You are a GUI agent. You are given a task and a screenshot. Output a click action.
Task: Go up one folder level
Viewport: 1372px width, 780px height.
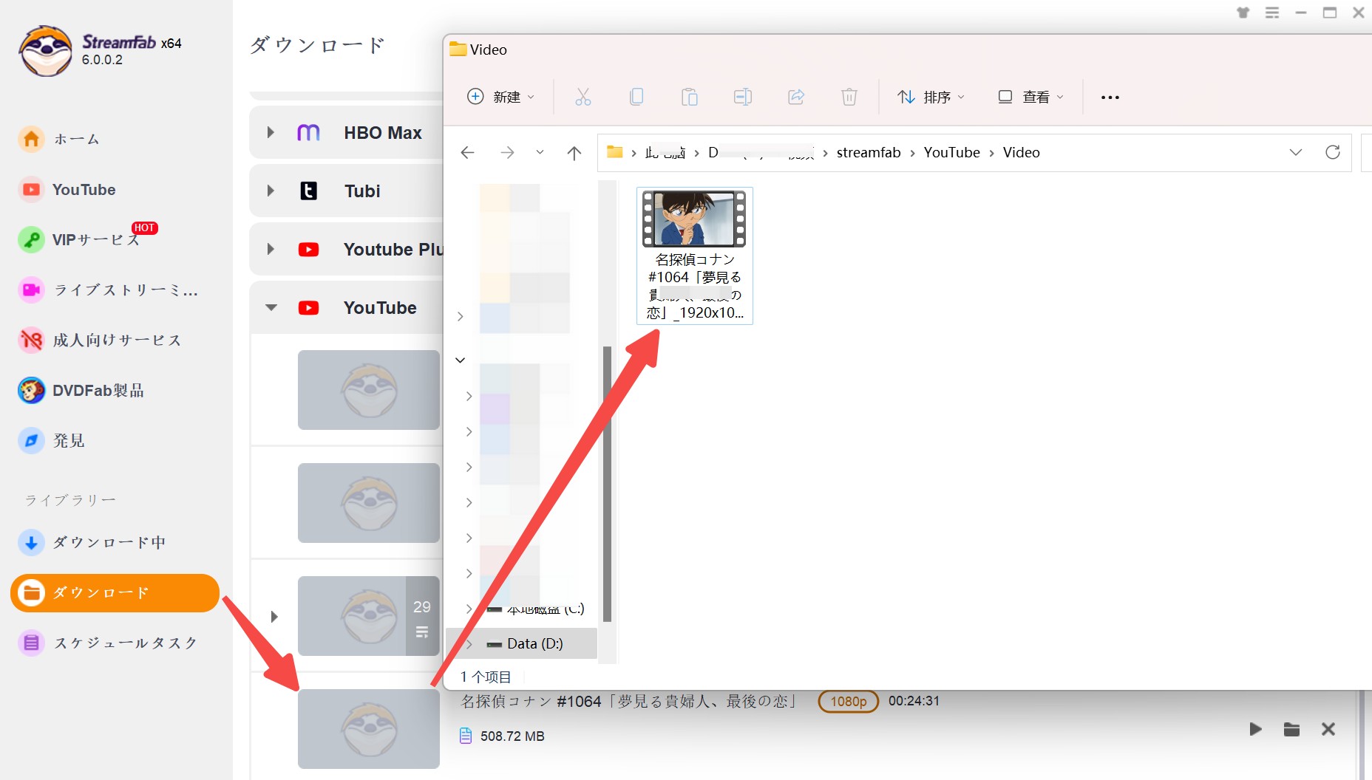pyautogui.click(x=574, y=152)
